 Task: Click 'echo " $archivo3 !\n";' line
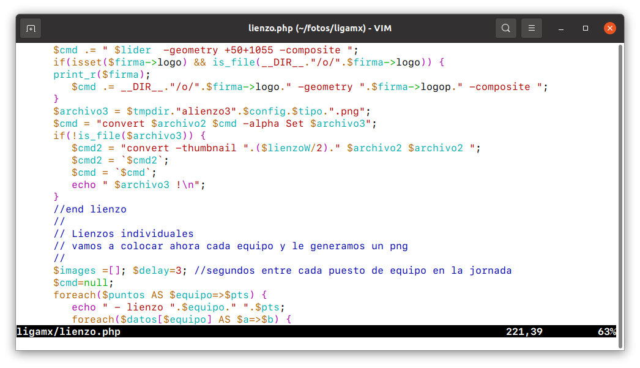(138, 185)
